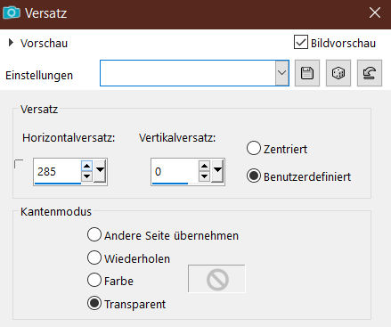Decrease the Horizontalversatz value with down arrow

(x=86, y=176)
